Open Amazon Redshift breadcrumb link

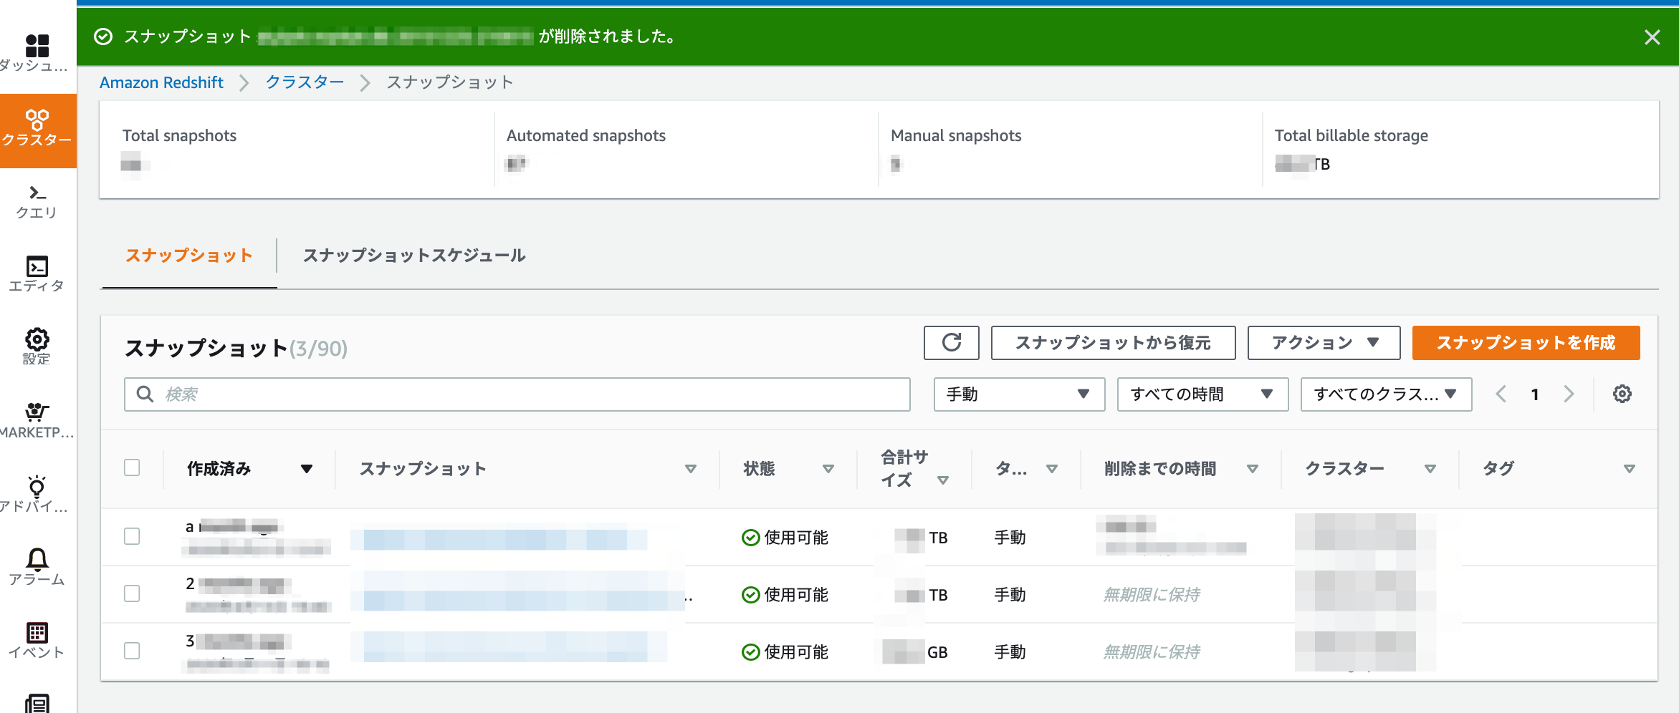(161, 82)
